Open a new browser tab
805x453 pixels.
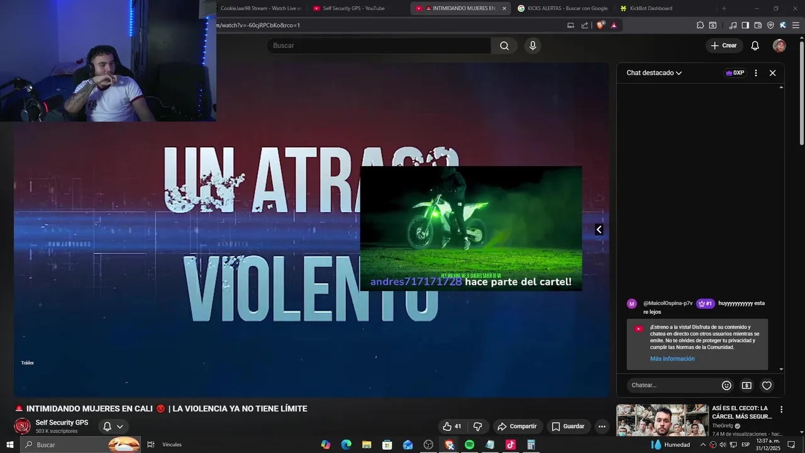point(724,8)
